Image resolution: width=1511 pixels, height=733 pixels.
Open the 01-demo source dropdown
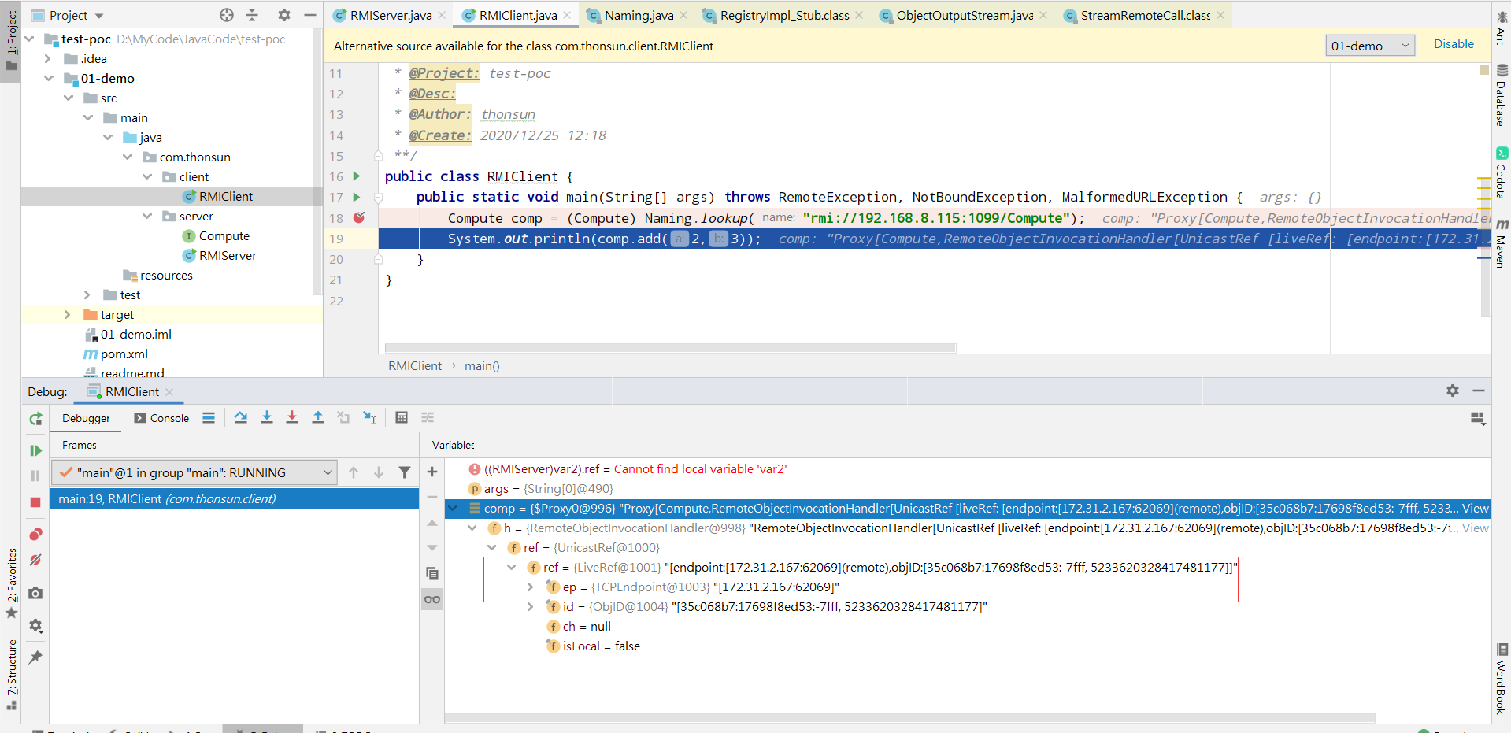click(1369, 46)
